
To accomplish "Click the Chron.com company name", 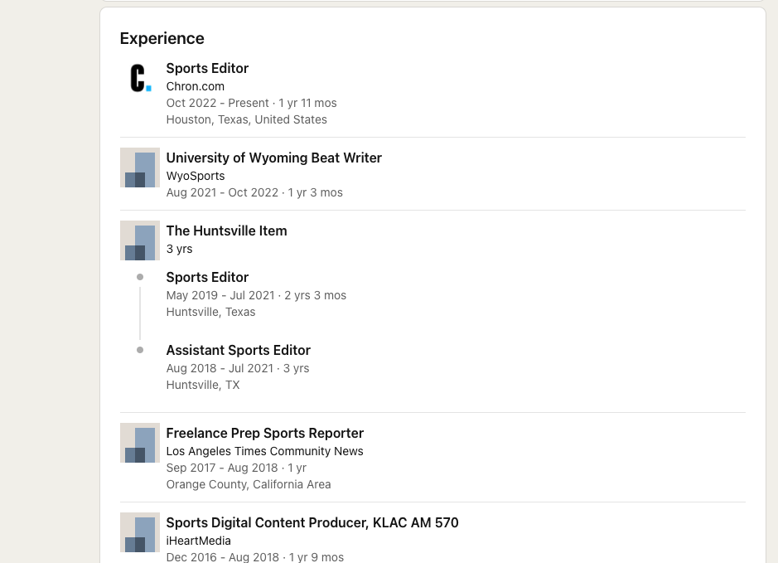I will tap(195, 86).
